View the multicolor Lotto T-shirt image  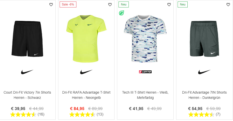tap(145, 39)
